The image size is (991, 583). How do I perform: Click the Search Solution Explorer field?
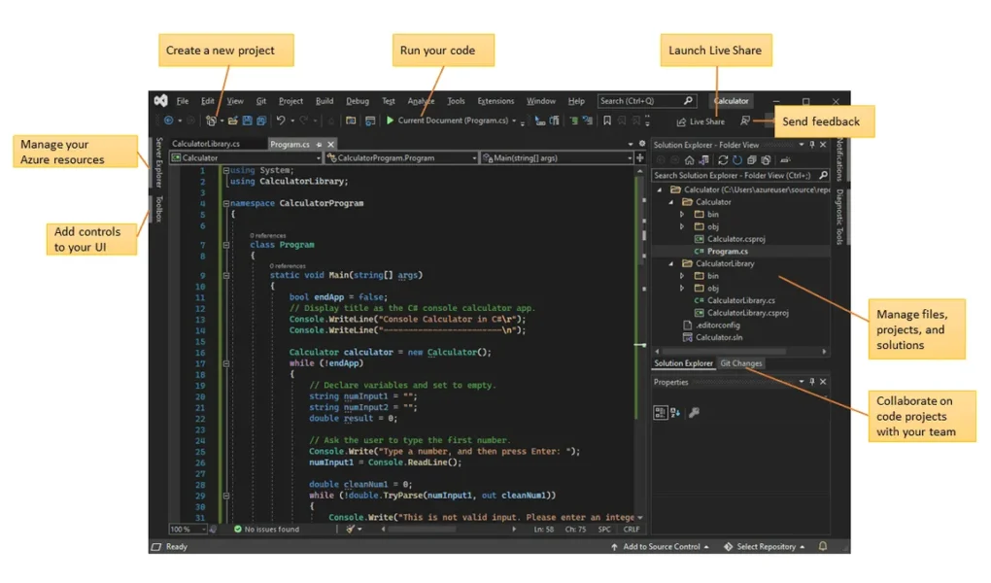[x=734, y=175]
